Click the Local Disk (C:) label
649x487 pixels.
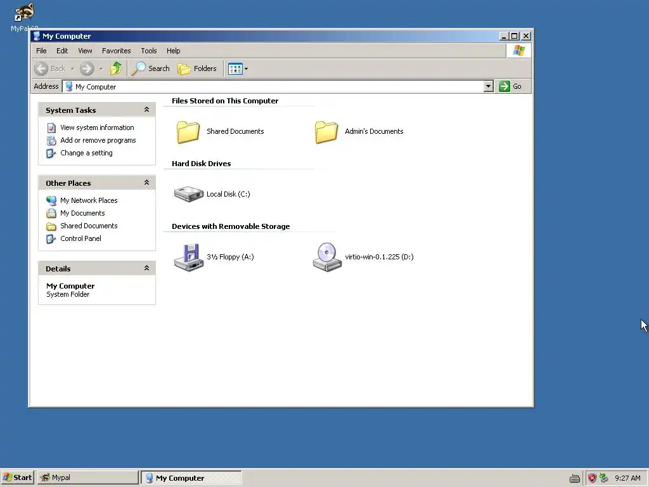228,194
